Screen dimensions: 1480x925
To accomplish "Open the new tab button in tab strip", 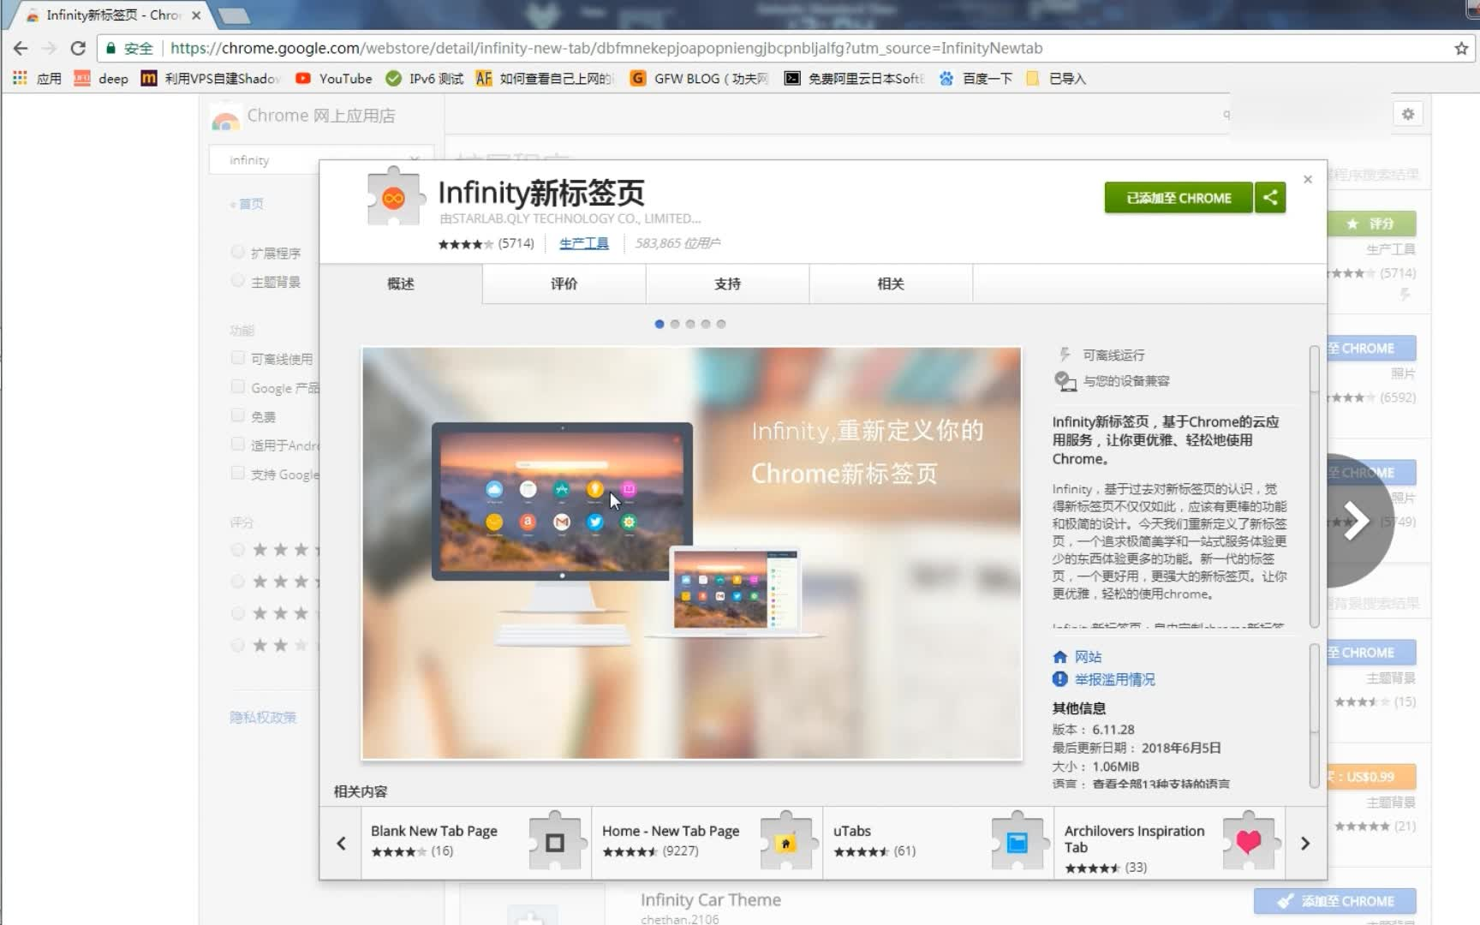I will (233, 15).
